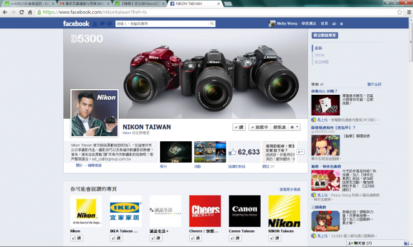This screenshot has height=247, width=413.
Task: Open the Nikon Taiwan profile picture
Action: pyautogui.click(x=94, y=114)
